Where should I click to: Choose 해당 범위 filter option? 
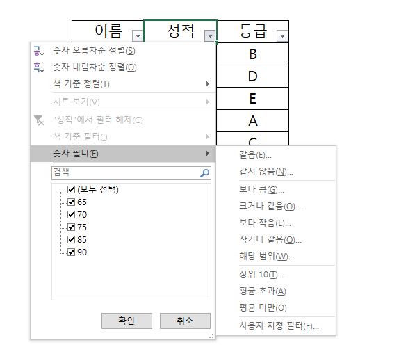(x=276, y=257)
